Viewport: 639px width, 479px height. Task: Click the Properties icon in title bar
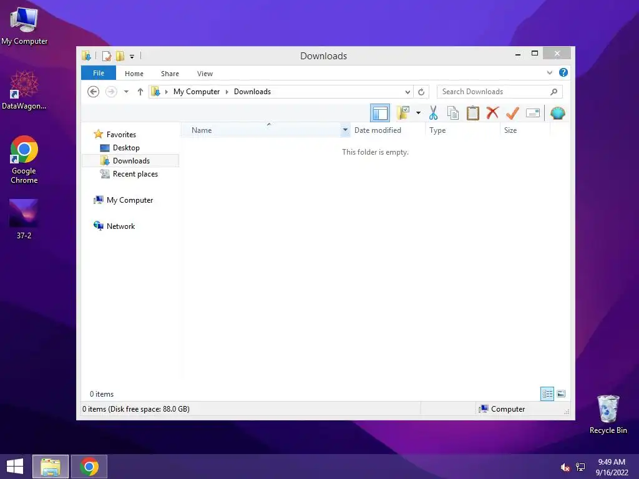[x=107, y=56]
